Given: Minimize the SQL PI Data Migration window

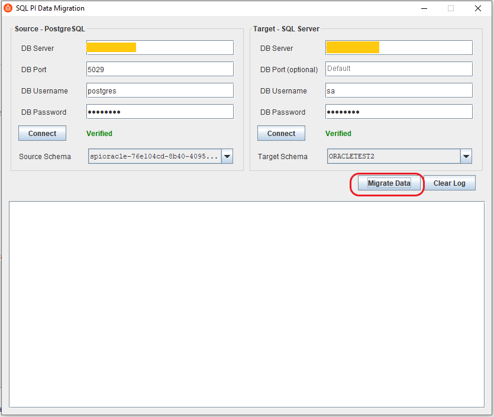Looking at the screenshot, I should tap(424, 8).
